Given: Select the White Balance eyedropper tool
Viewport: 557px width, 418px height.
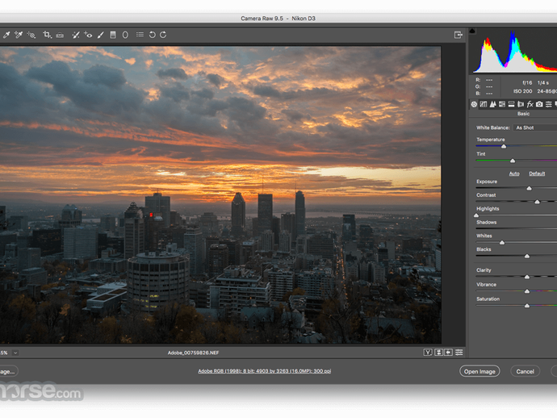Looking at the screenshot, I should [x=6, y=35].
